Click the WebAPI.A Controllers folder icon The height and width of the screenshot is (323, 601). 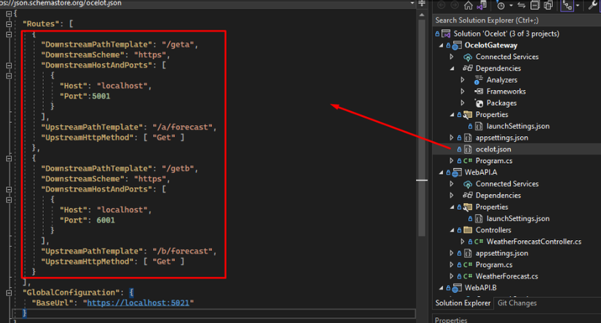coord(468,230)
